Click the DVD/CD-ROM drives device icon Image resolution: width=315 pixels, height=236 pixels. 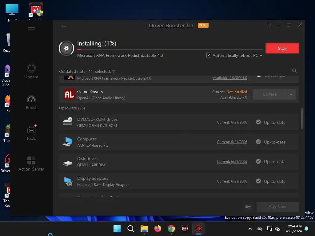67,121
